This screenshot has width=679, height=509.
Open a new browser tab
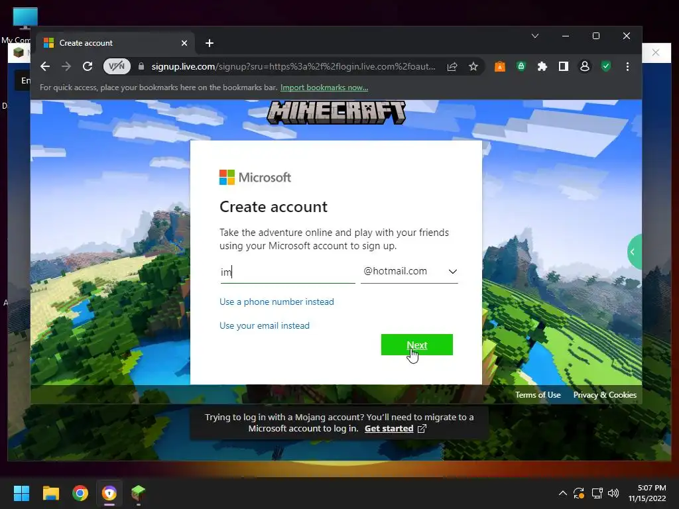[210, 43]
